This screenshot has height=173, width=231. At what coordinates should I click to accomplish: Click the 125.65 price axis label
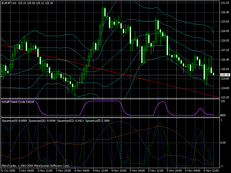225,69
